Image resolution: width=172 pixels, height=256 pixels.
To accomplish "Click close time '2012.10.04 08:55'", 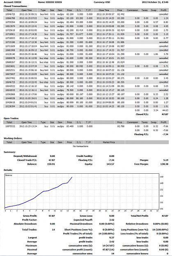I will tap(105, 102).
